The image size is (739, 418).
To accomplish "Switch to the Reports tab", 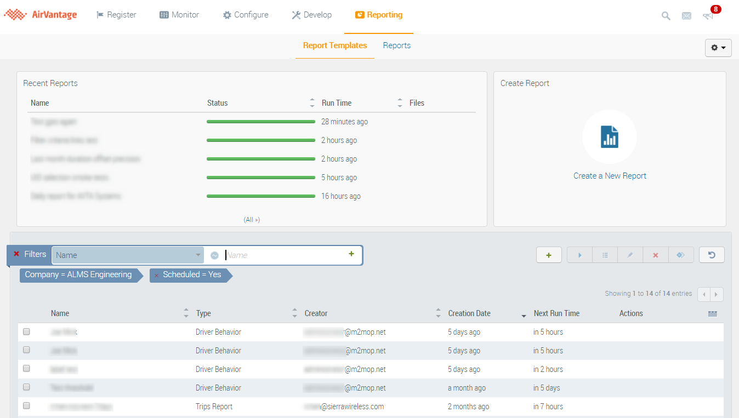I will pos(396,45).
